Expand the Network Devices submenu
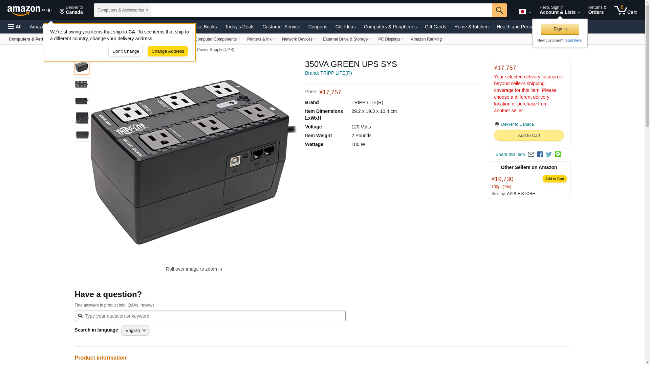 click(x=298, y=39)
